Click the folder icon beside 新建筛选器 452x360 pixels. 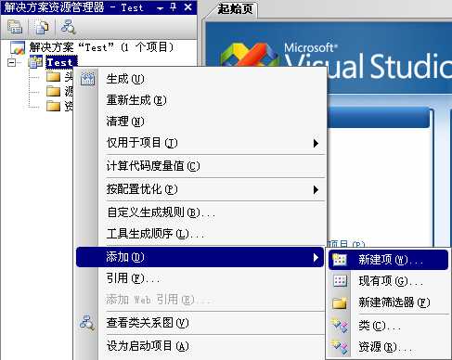tap(340, 302)
